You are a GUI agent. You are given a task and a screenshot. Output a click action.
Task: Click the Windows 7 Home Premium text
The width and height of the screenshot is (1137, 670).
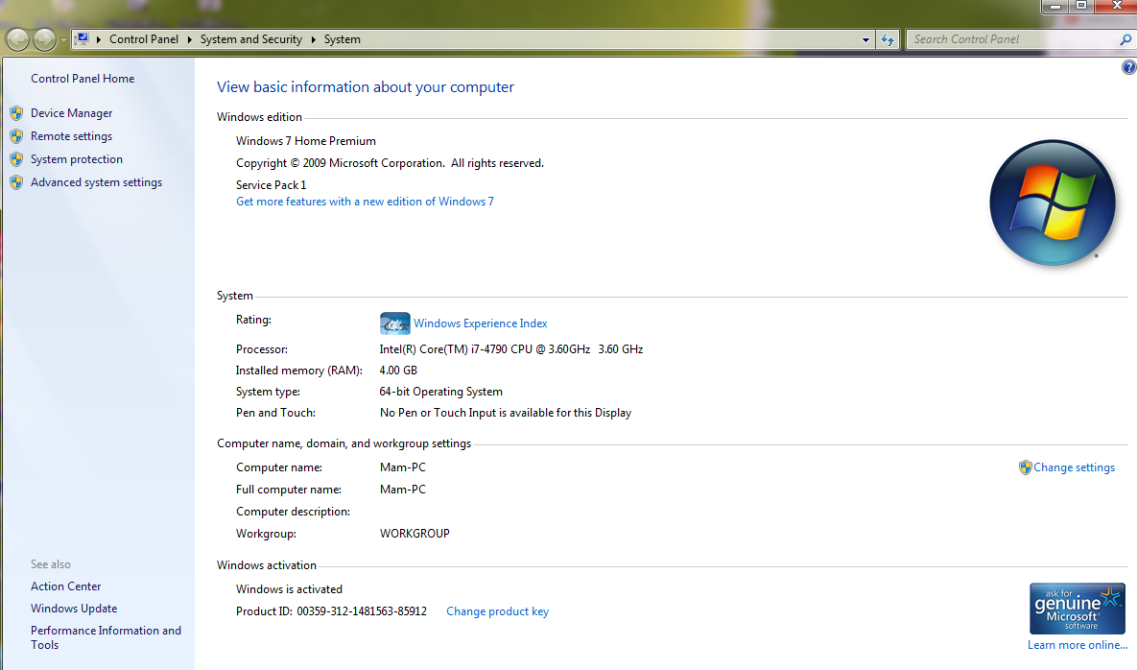tap(306, 141)
